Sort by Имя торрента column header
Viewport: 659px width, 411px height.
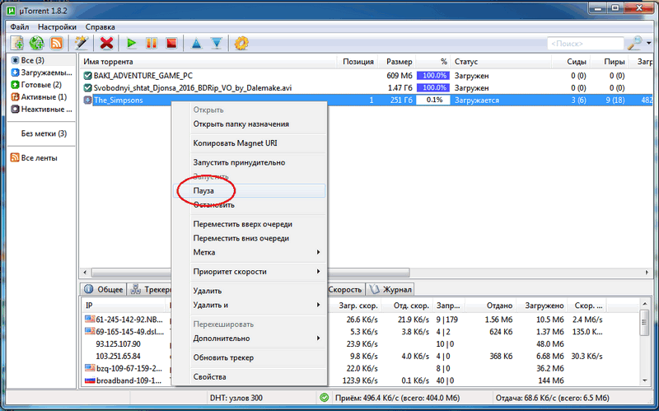pyautogui.click(x=208, y=61)
